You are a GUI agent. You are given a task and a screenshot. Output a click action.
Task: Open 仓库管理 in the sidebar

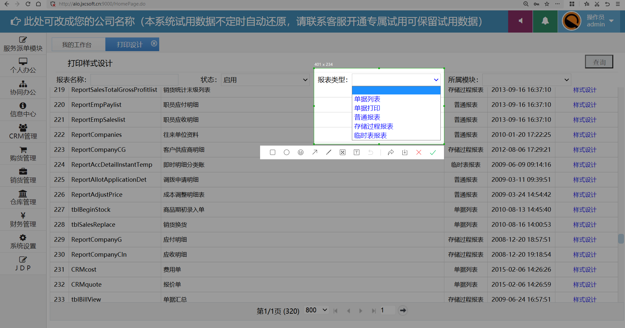(23, 198)
